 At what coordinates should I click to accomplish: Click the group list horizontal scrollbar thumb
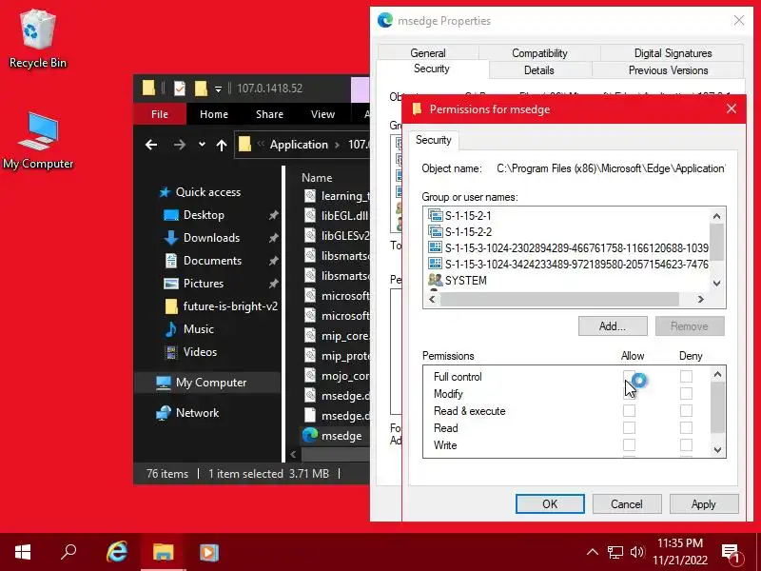(559, 299)
